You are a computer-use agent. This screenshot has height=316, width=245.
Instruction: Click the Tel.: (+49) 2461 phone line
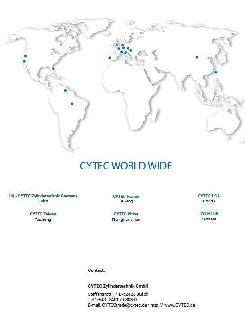[x=112, y=299]
